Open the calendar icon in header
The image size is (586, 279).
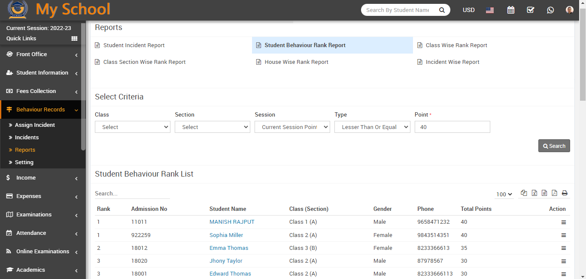[510, 10]
